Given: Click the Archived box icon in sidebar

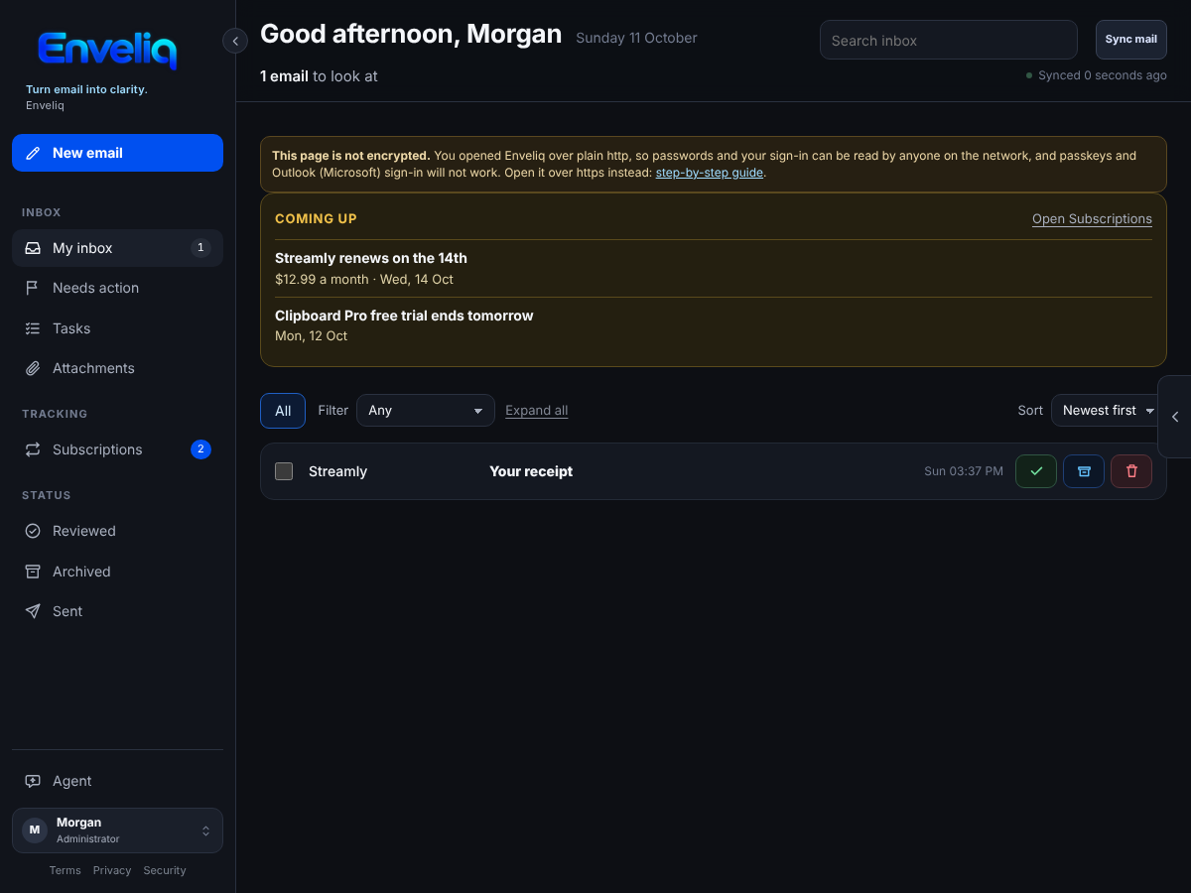Looking at the screenshot, I should [x=33, y=572].
